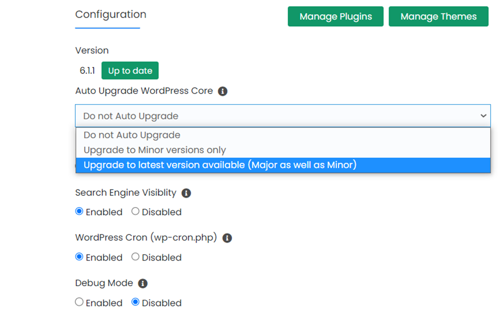Select highlighted 'Upgrade to latest version available' option

(220, 165)
